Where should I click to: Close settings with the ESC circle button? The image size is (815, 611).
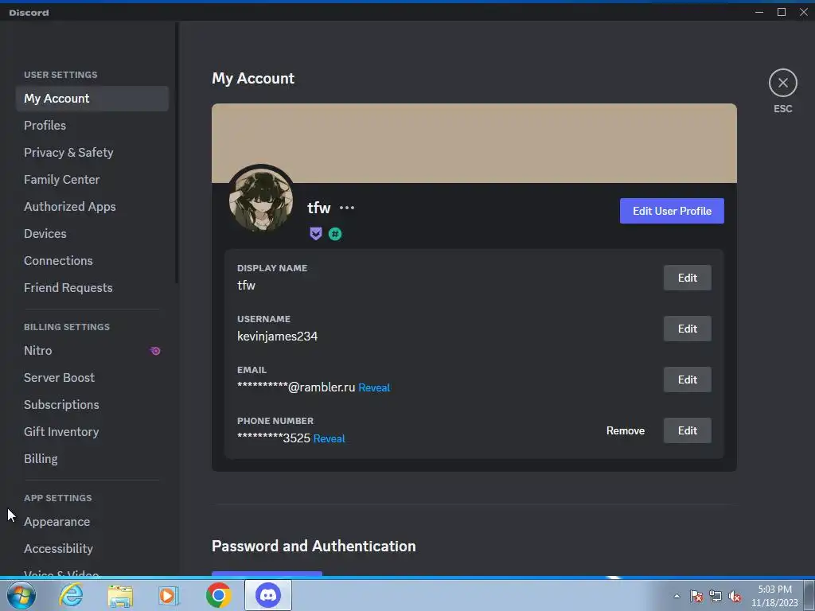click(783, 83)
